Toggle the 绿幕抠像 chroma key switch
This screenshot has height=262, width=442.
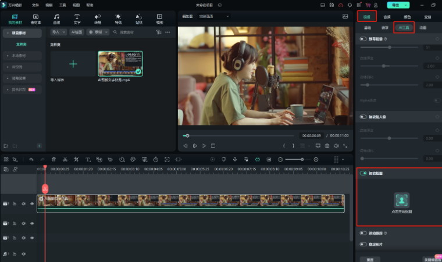click(x=363, y=39)
